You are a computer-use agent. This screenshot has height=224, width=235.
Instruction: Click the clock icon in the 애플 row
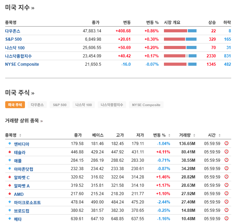point(226,160)
